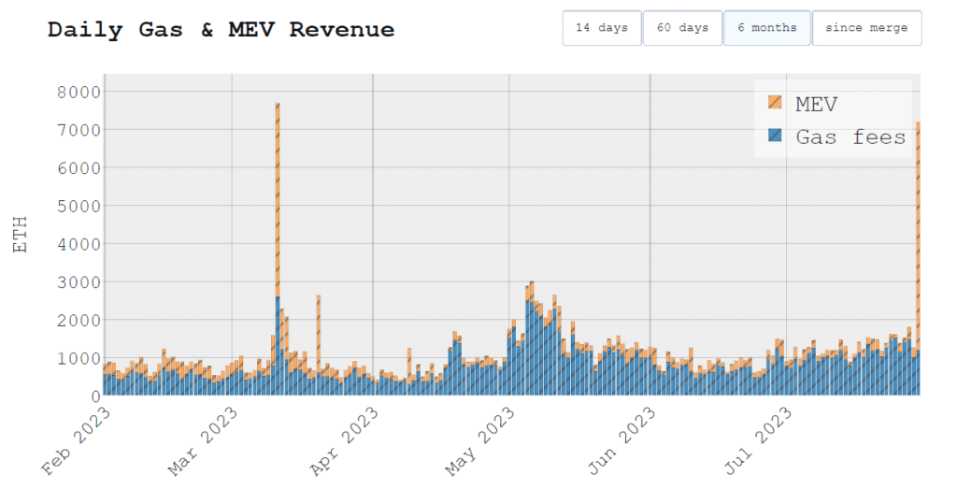Click the Daily Gas & MEV Revenue title
The image size is (957, 490).
tap(221, 29)
